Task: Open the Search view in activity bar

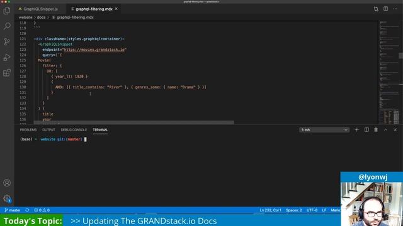Action: (x=7, y=26)
